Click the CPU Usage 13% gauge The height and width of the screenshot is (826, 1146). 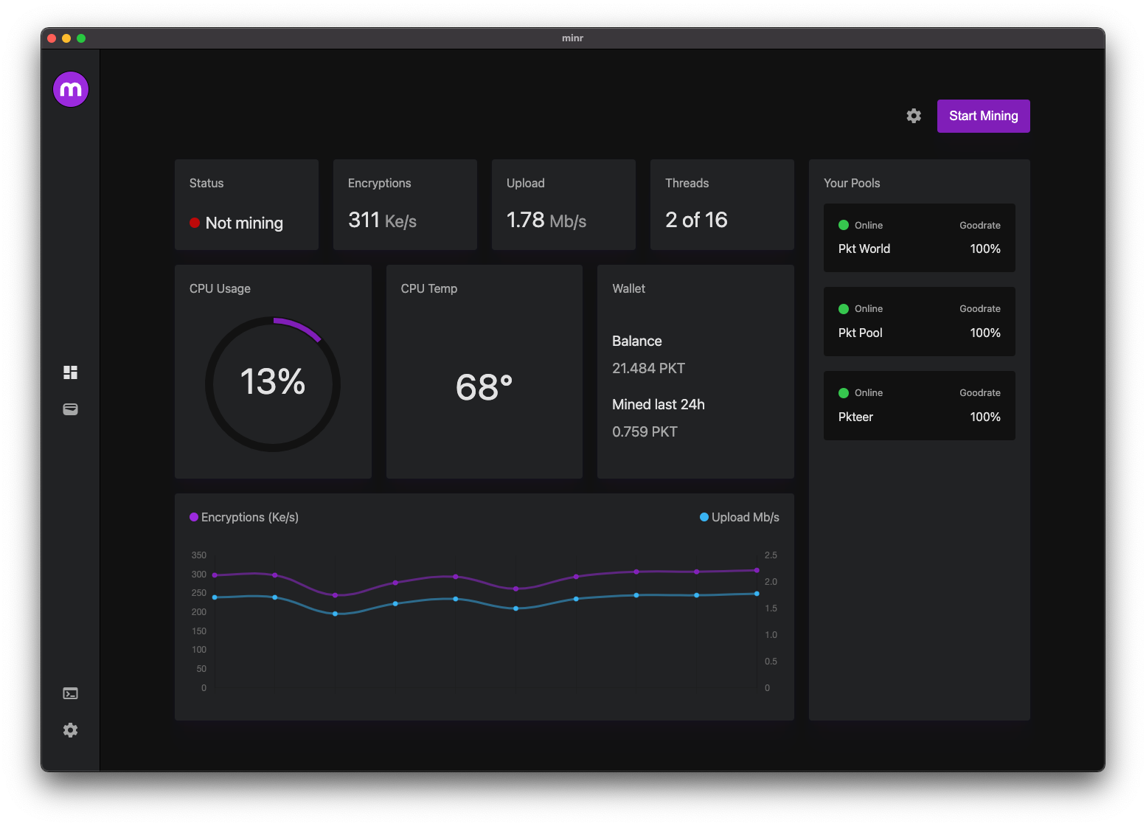(x=273, y=383)
